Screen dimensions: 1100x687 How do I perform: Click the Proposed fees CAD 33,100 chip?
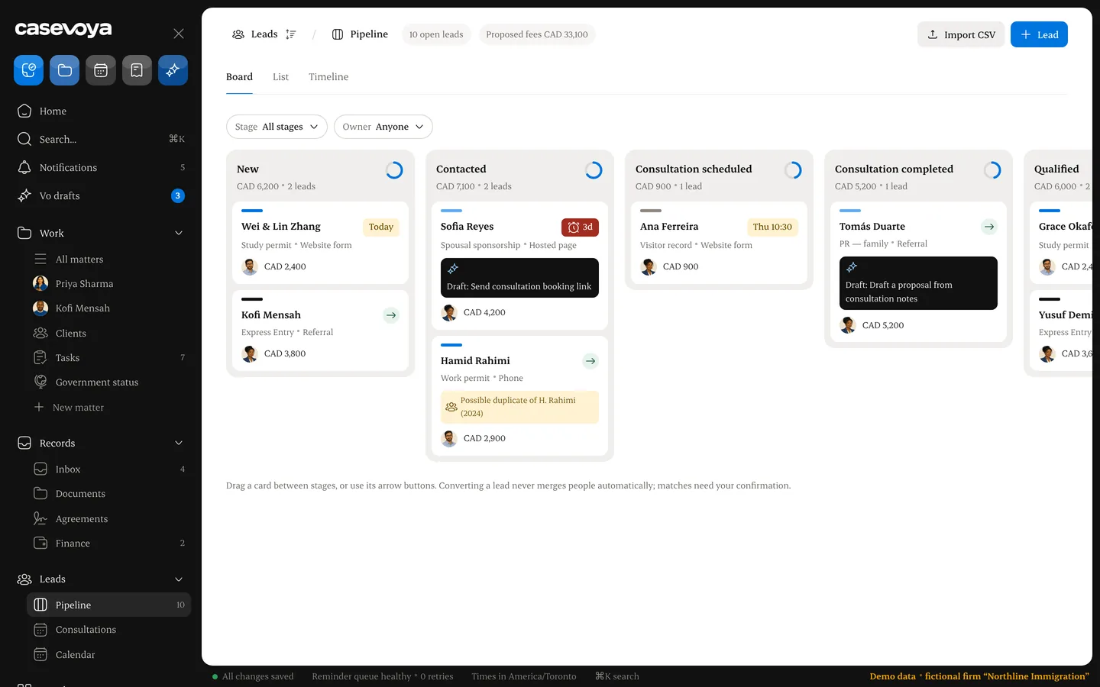[537, 34]
